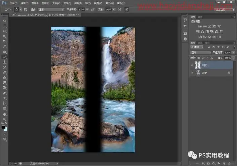The width and height of the screenshot is (237, 166).
Task: Select the Zoom tool
Action: coord(4,119)
